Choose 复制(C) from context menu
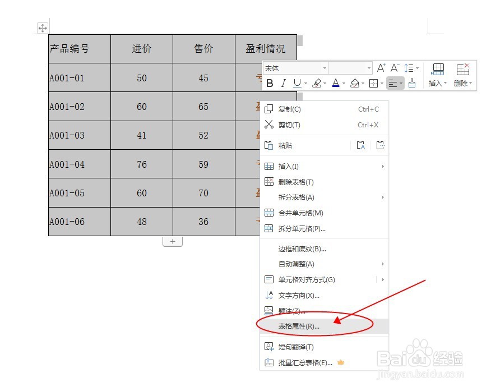The height and width of the screenshot is (391, 491). point(324,109)
